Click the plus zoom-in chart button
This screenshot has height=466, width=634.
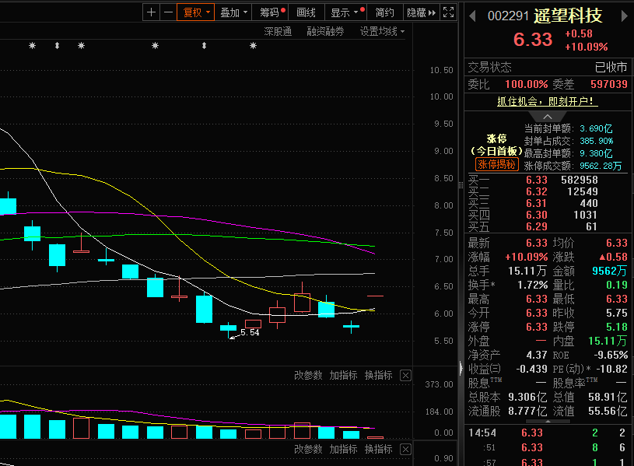[x=151, y=12]
